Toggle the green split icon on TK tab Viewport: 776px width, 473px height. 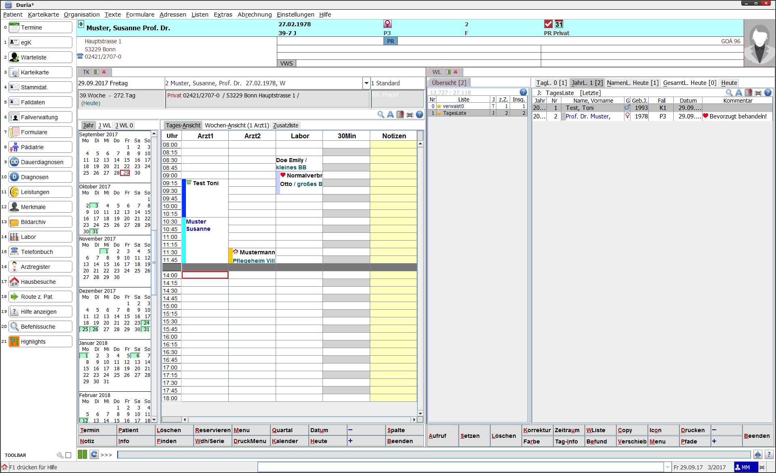coord(96,72)
